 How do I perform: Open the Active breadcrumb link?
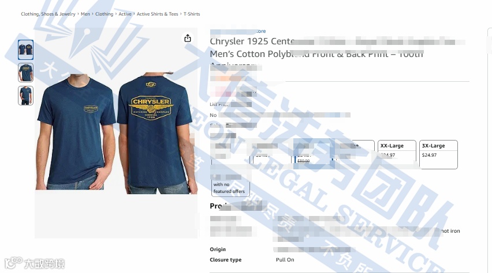125,14
